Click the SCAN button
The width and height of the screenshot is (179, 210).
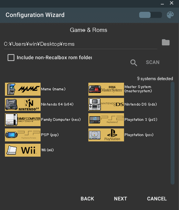pos(152,62)
